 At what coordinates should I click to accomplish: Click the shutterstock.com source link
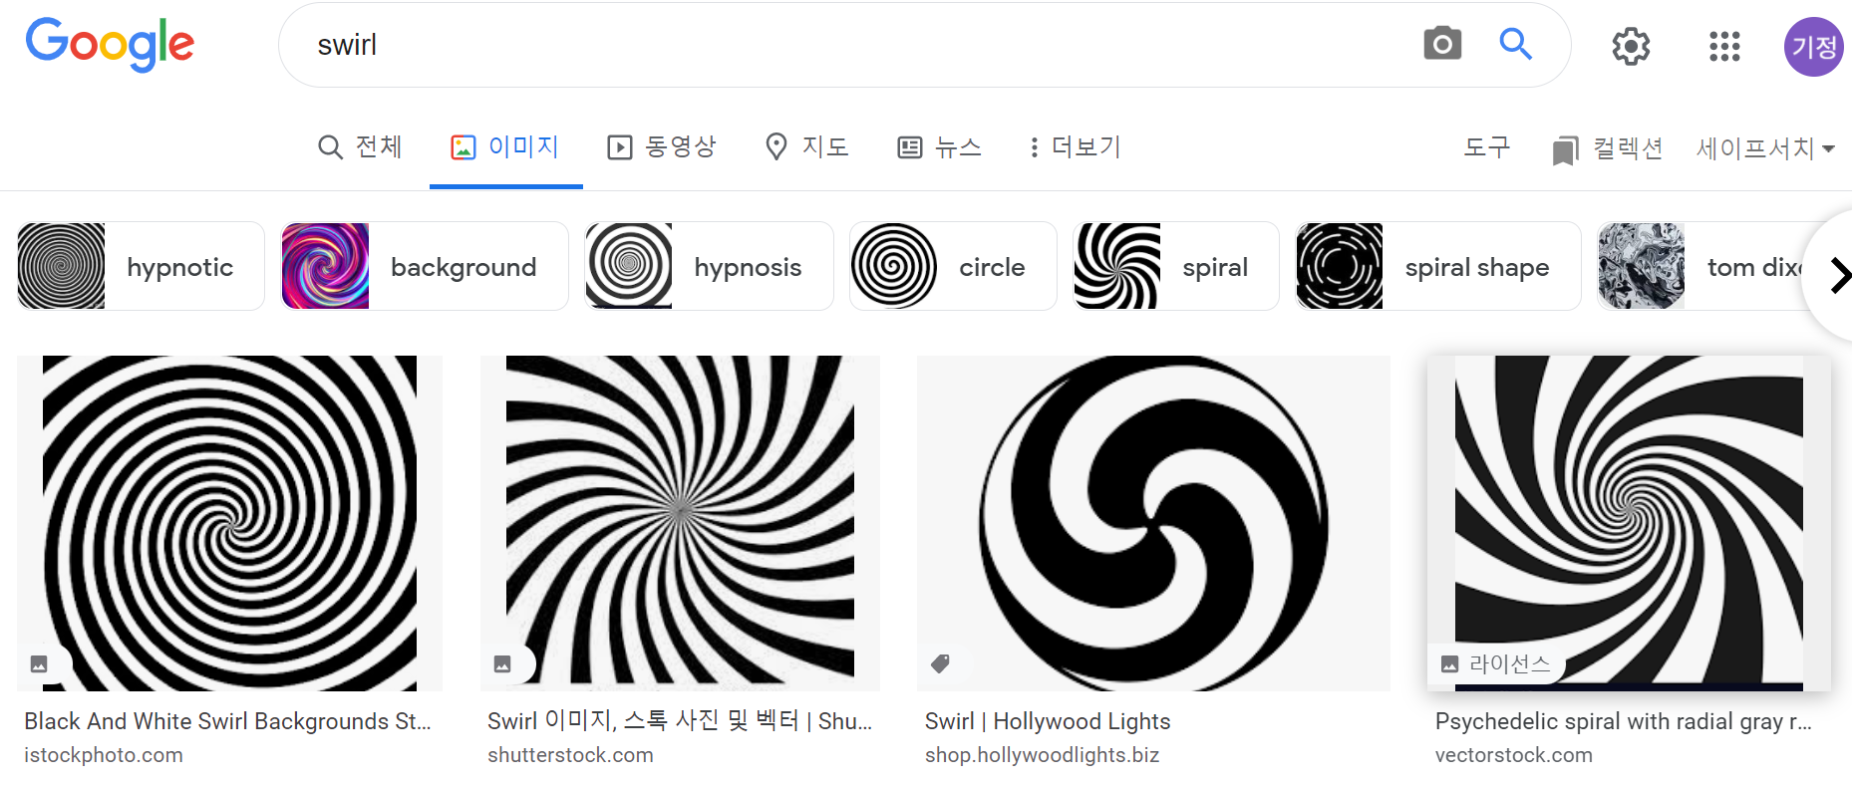click(570, 755)
